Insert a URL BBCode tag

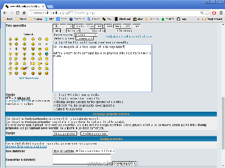(x=127, y=26)
